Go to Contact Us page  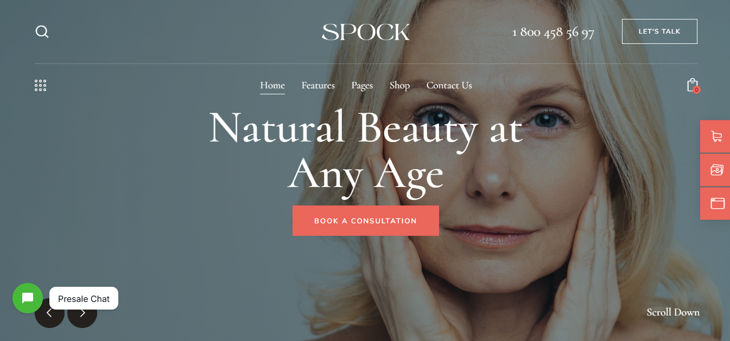(x=449, y=85)
